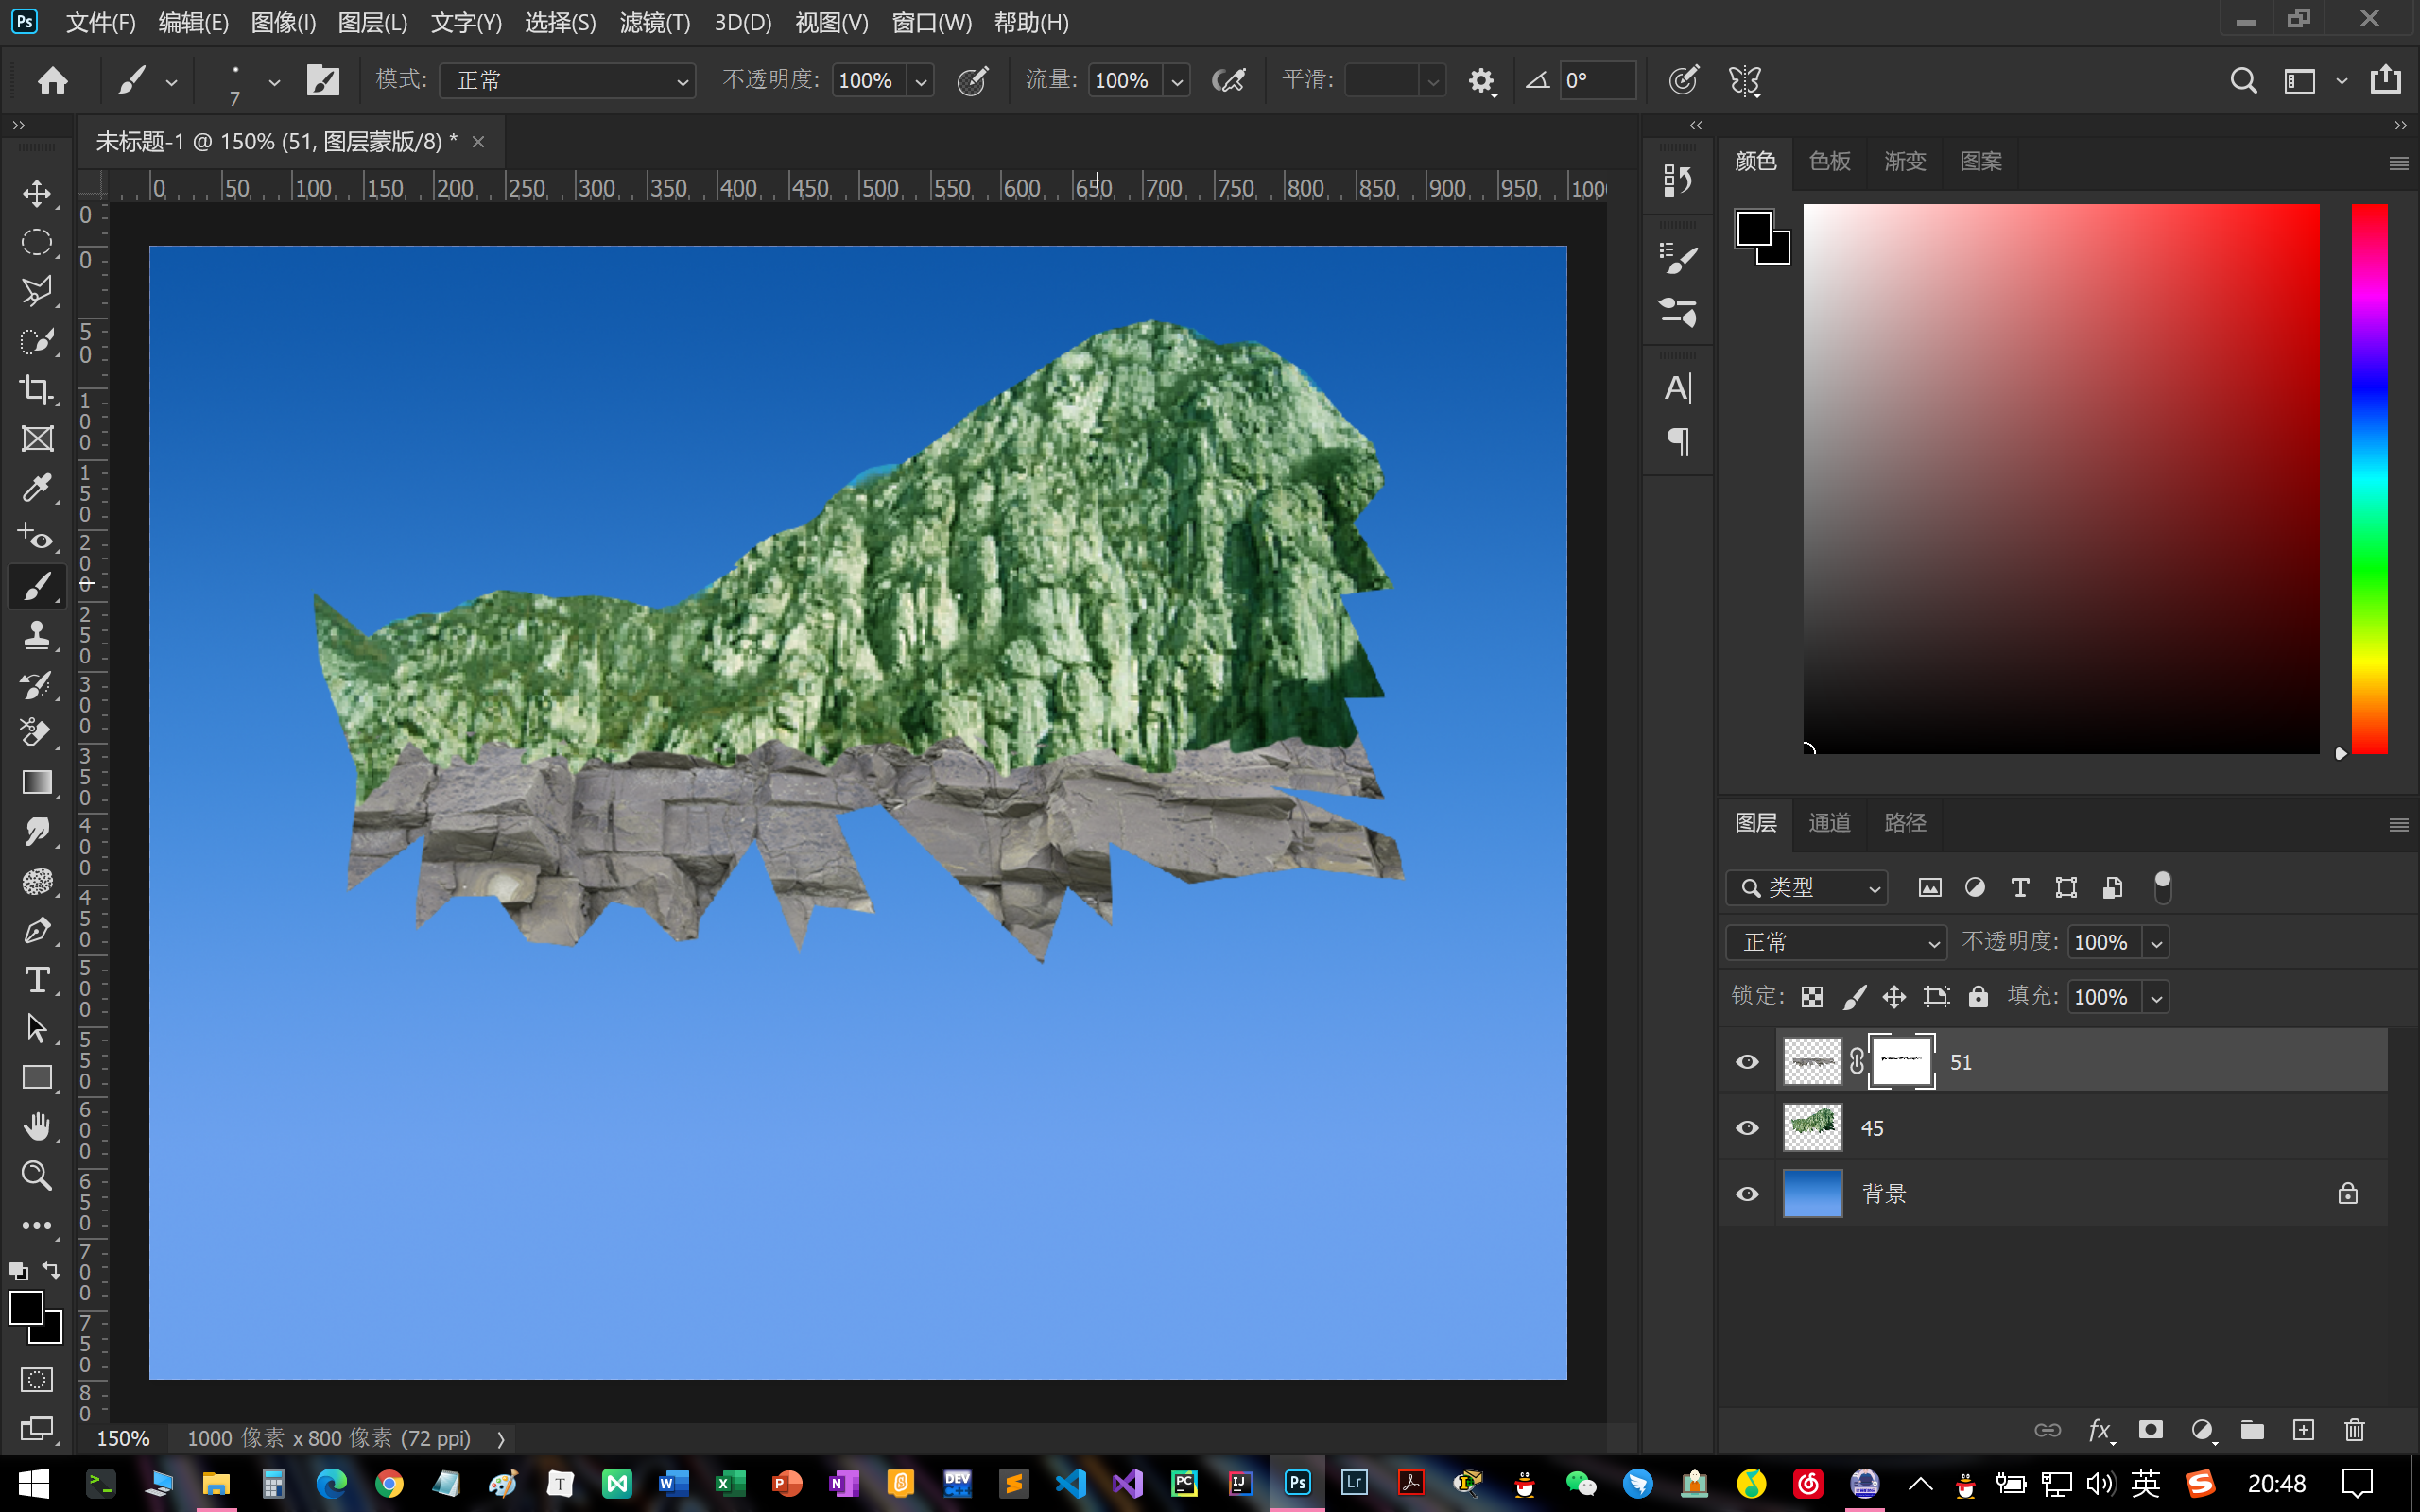Screen dimensions: 2420x1512
Task: Enable airbrush-style build-up effect
Action: (1228, 80)
